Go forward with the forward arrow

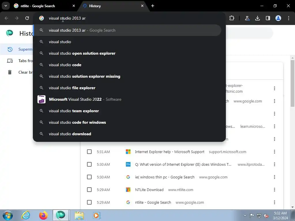point(17,18)
